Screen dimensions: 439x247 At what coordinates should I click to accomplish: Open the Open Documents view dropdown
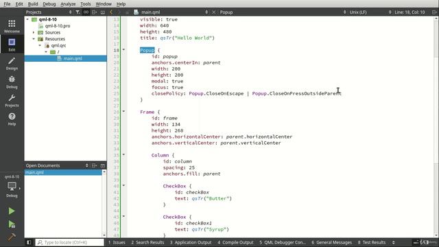click(87, 165)
